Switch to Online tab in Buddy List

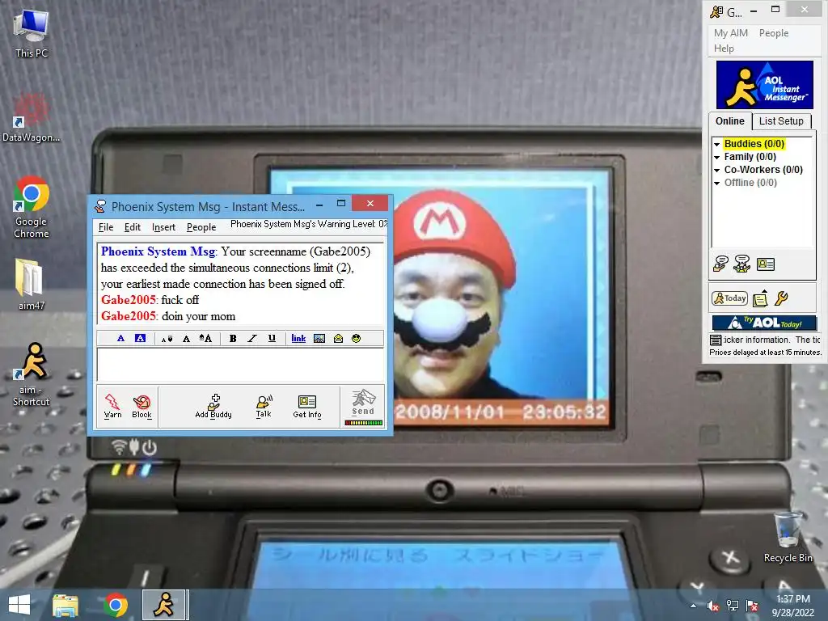[x=730, y=121]
